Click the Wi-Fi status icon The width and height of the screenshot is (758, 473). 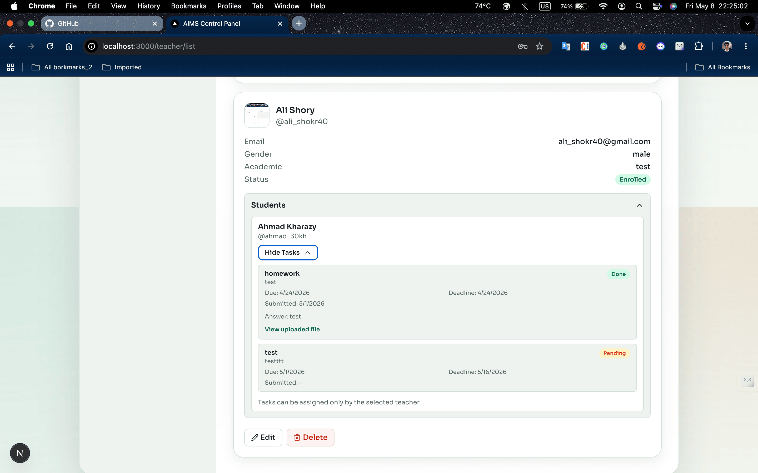click(x=603, y=6)
